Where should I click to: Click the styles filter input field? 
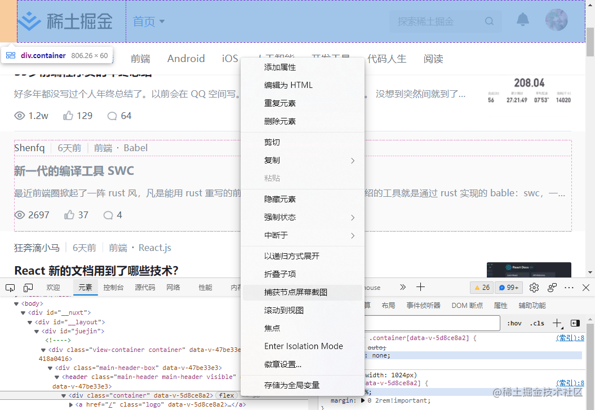coord(432,323)
